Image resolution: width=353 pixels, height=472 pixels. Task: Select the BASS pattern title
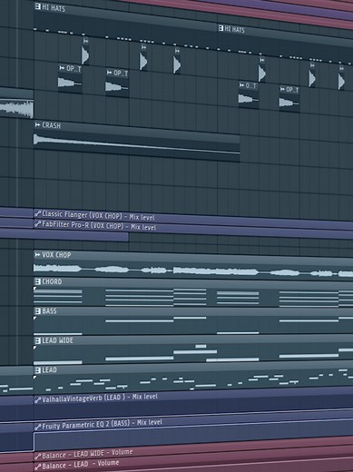(49, 311)
